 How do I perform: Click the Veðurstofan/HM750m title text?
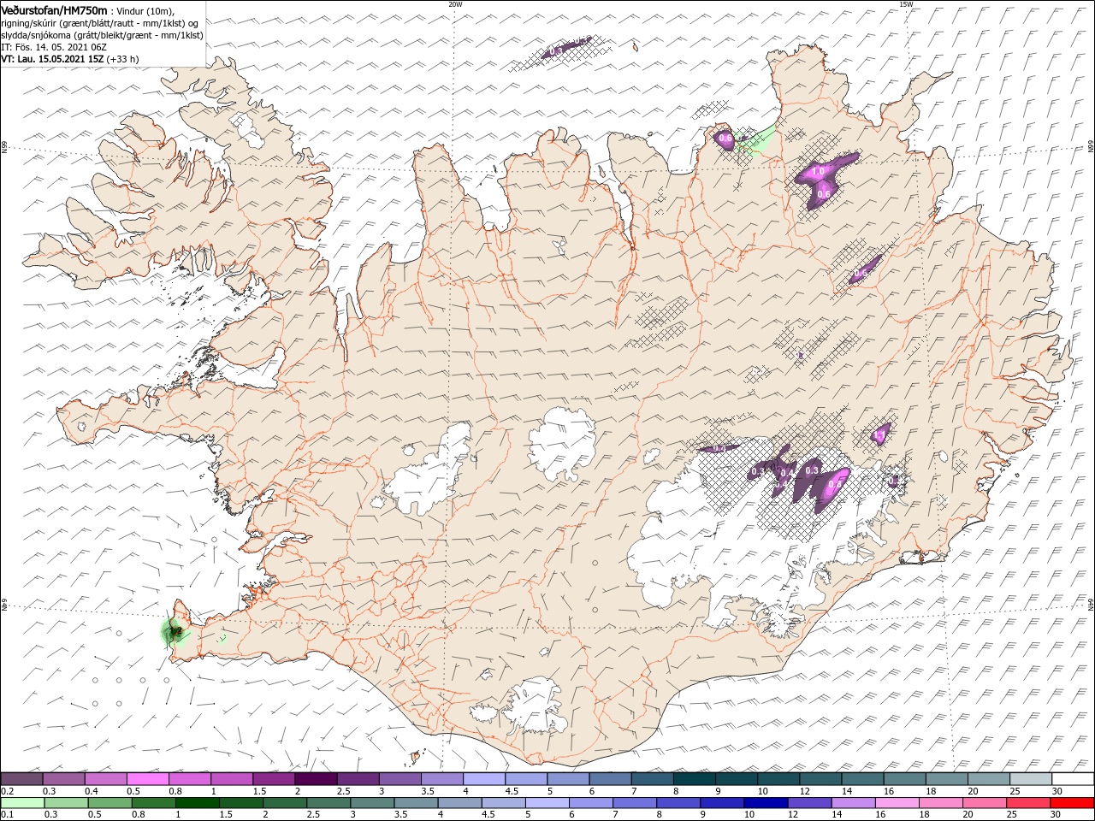click(x=55, y=9)
